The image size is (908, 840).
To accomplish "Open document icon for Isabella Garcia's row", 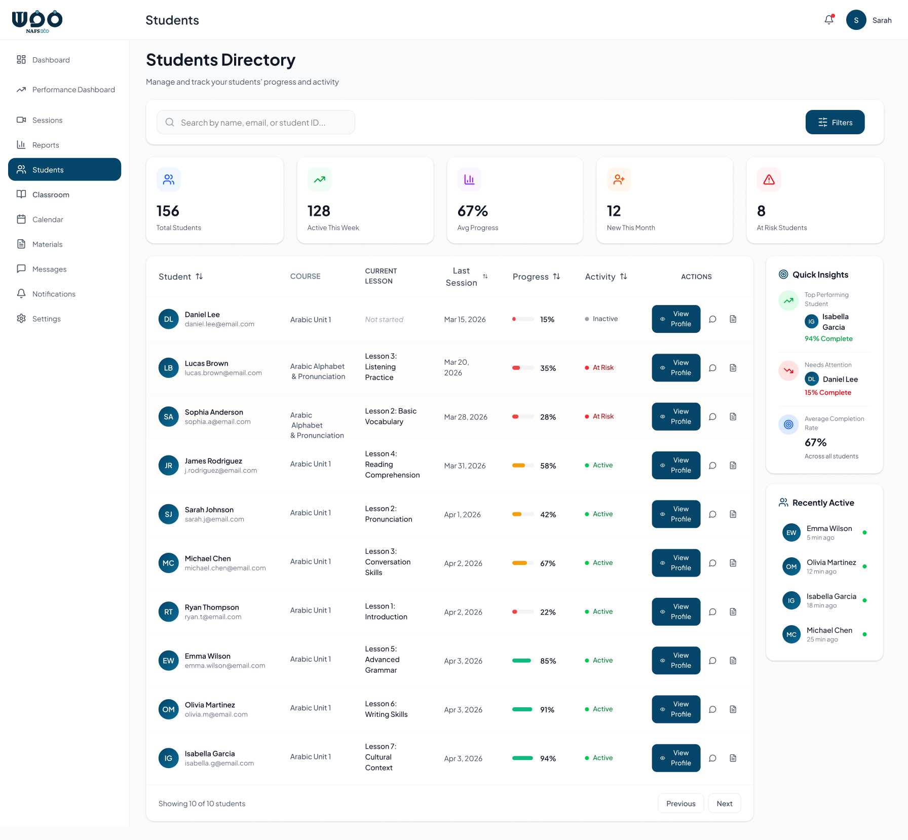I will (733, 758).
